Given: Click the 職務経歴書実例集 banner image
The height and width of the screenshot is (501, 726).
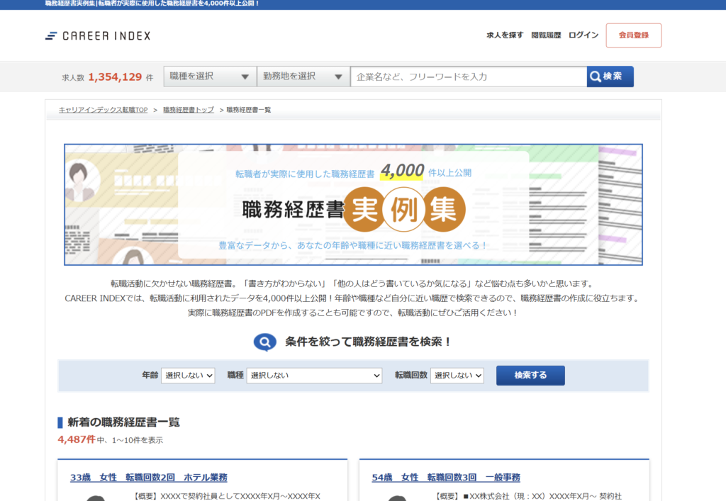Looking at the screenshot, I should tap(353, 205).
